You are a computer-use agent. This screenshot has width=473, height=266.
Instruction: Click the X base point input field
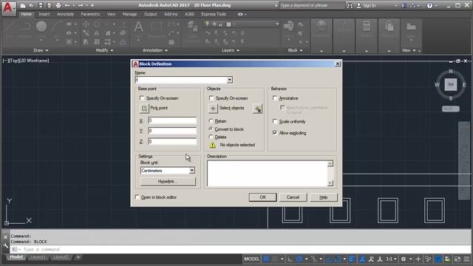coord(172,120)
